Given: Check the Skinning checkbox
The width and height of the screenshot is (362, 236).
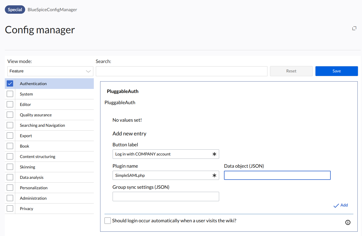Looking at the screenshot, I should [10, 167].
